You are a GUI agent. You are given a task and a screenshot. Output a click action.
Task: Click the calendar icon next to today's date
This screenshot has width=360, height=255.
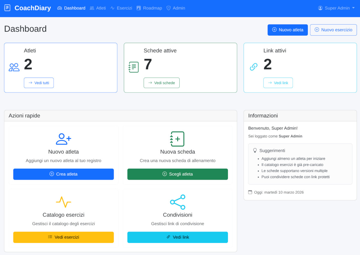point(250,192)
